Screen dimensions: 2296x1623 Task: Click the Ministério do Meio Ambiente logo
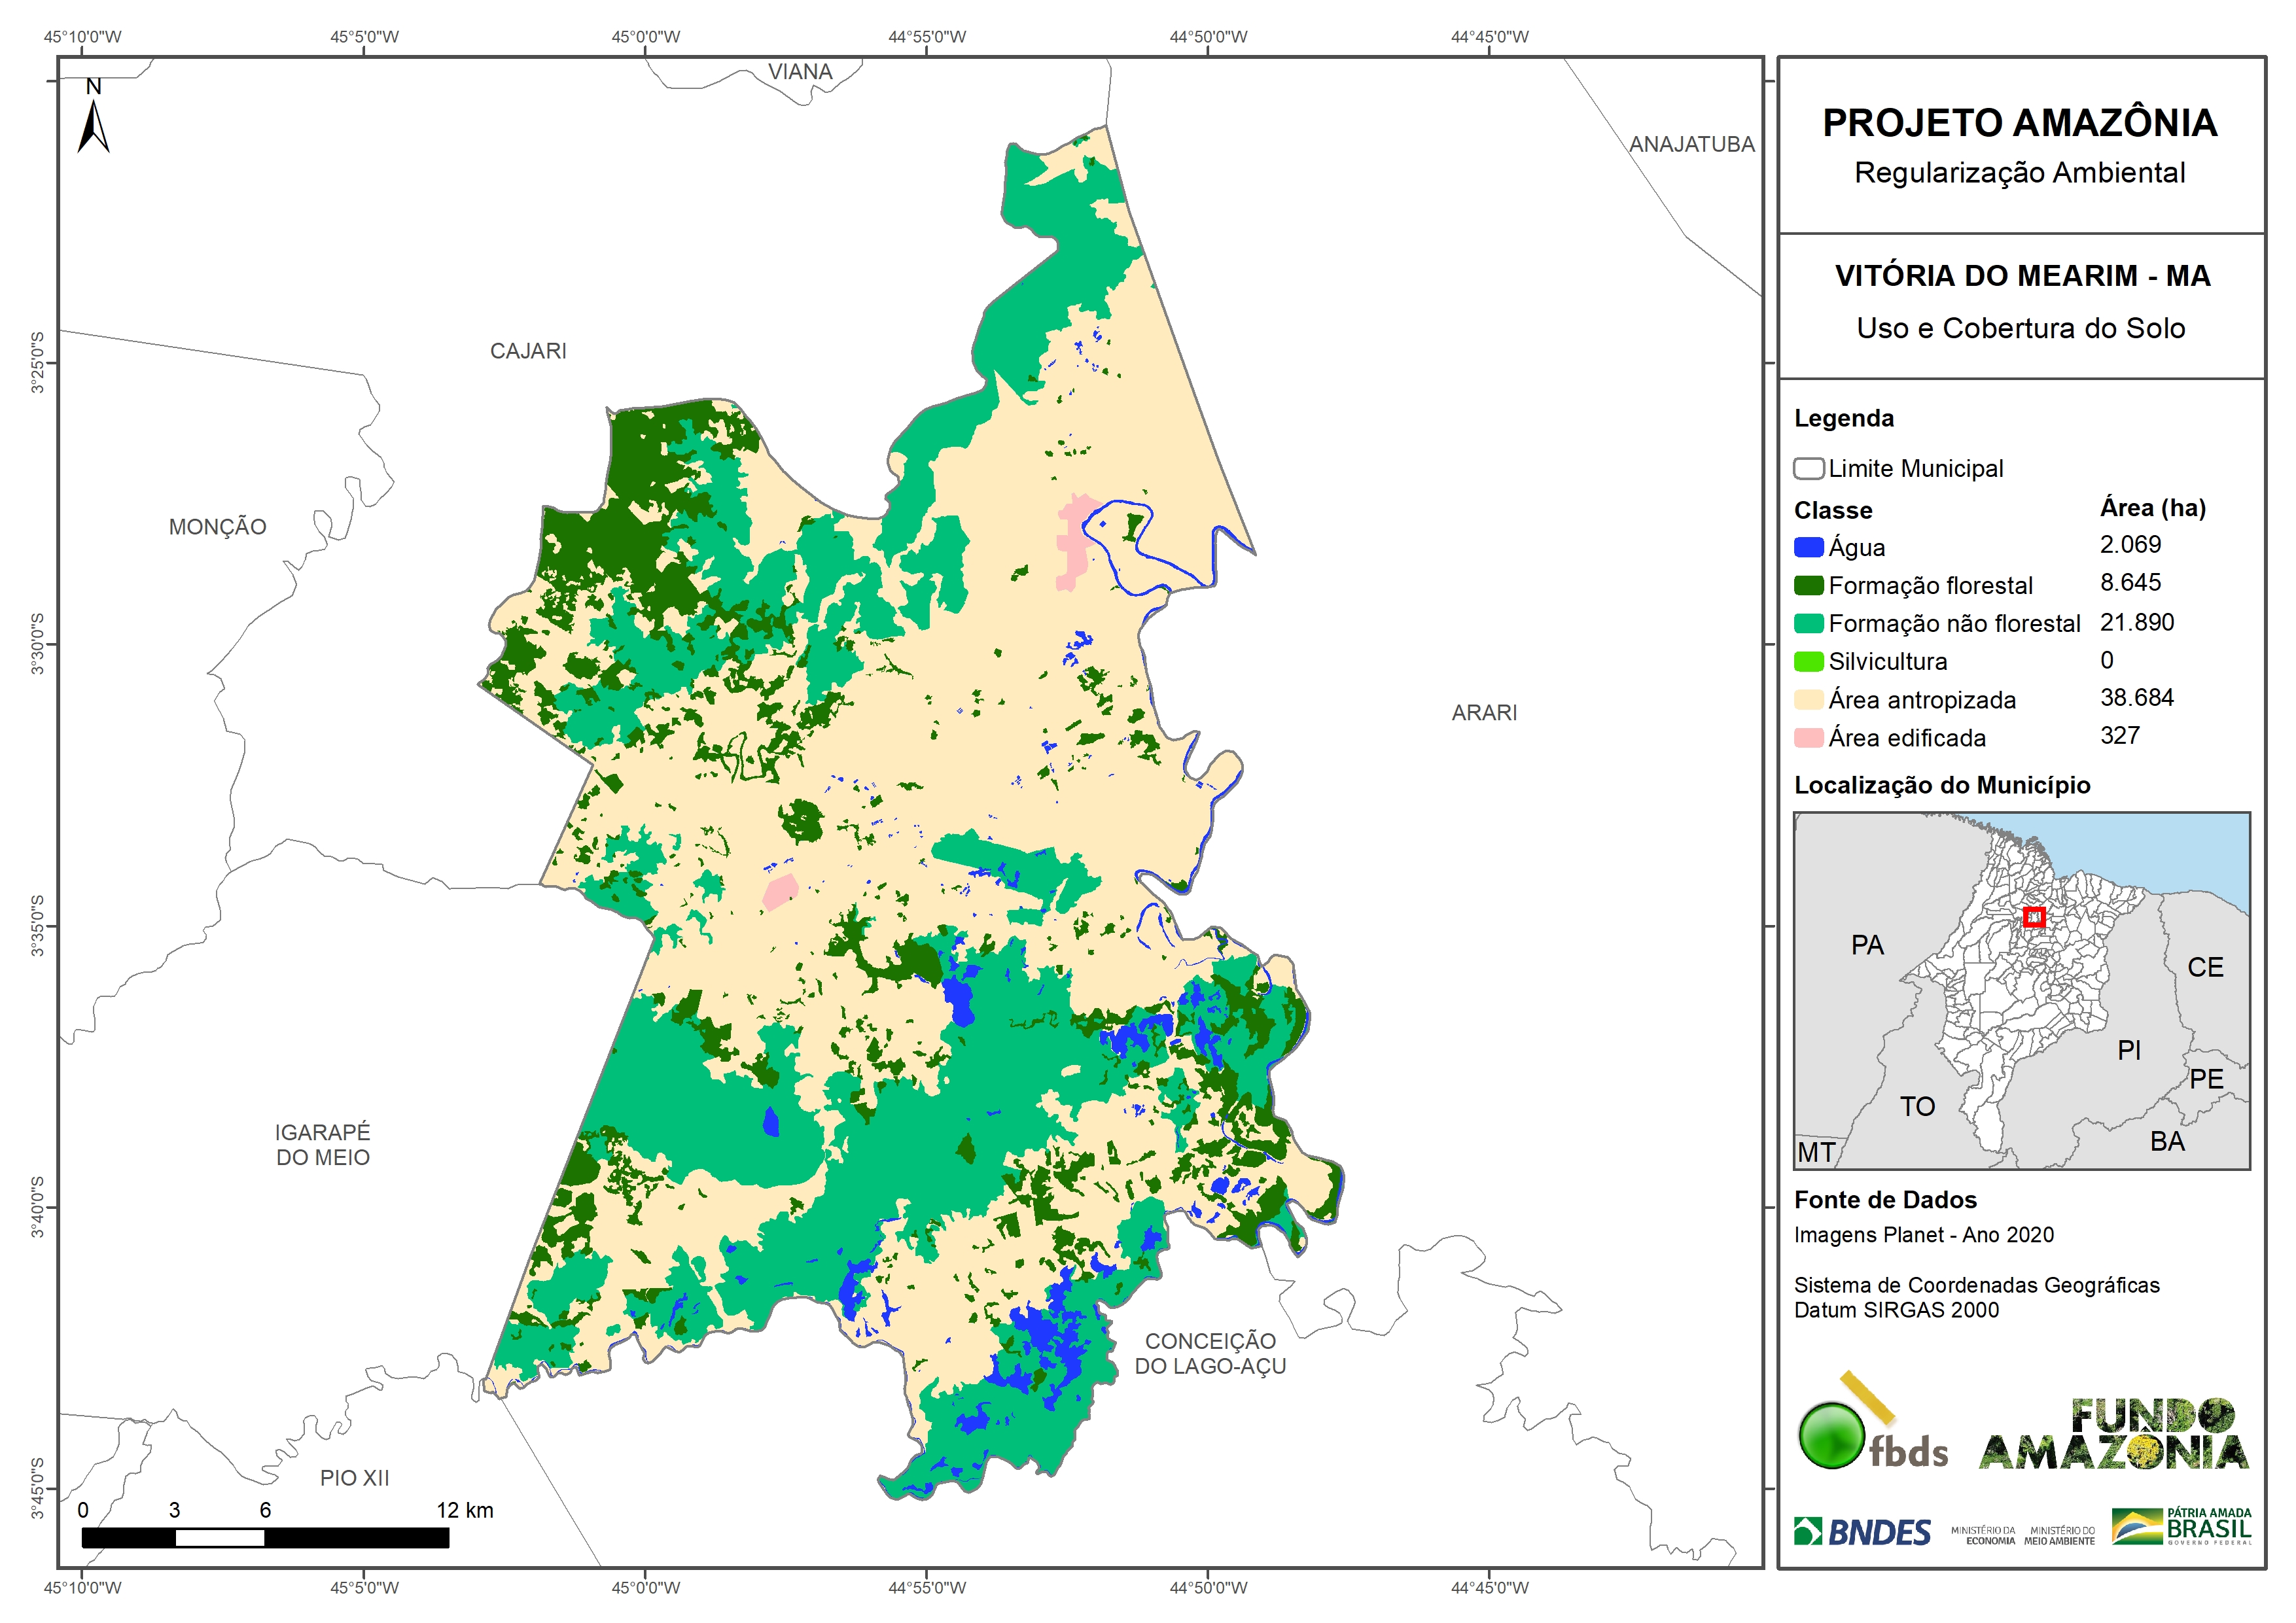(2059, 1536)
